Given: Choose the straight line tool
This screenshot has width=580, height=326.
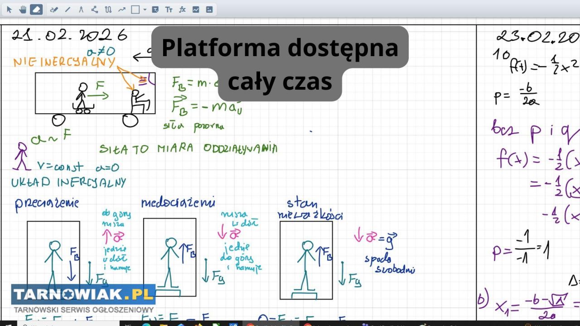Looking at the screenshot, I should click(68, 9).
